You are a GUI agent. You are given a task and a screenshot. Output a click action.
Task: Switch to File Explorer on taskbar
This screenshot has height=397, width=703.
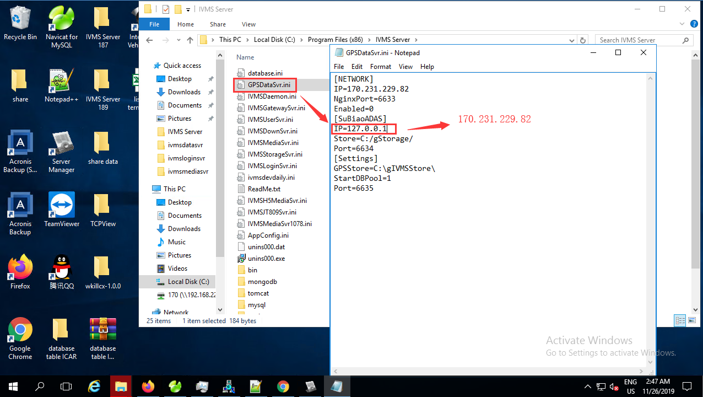point(121,386)
